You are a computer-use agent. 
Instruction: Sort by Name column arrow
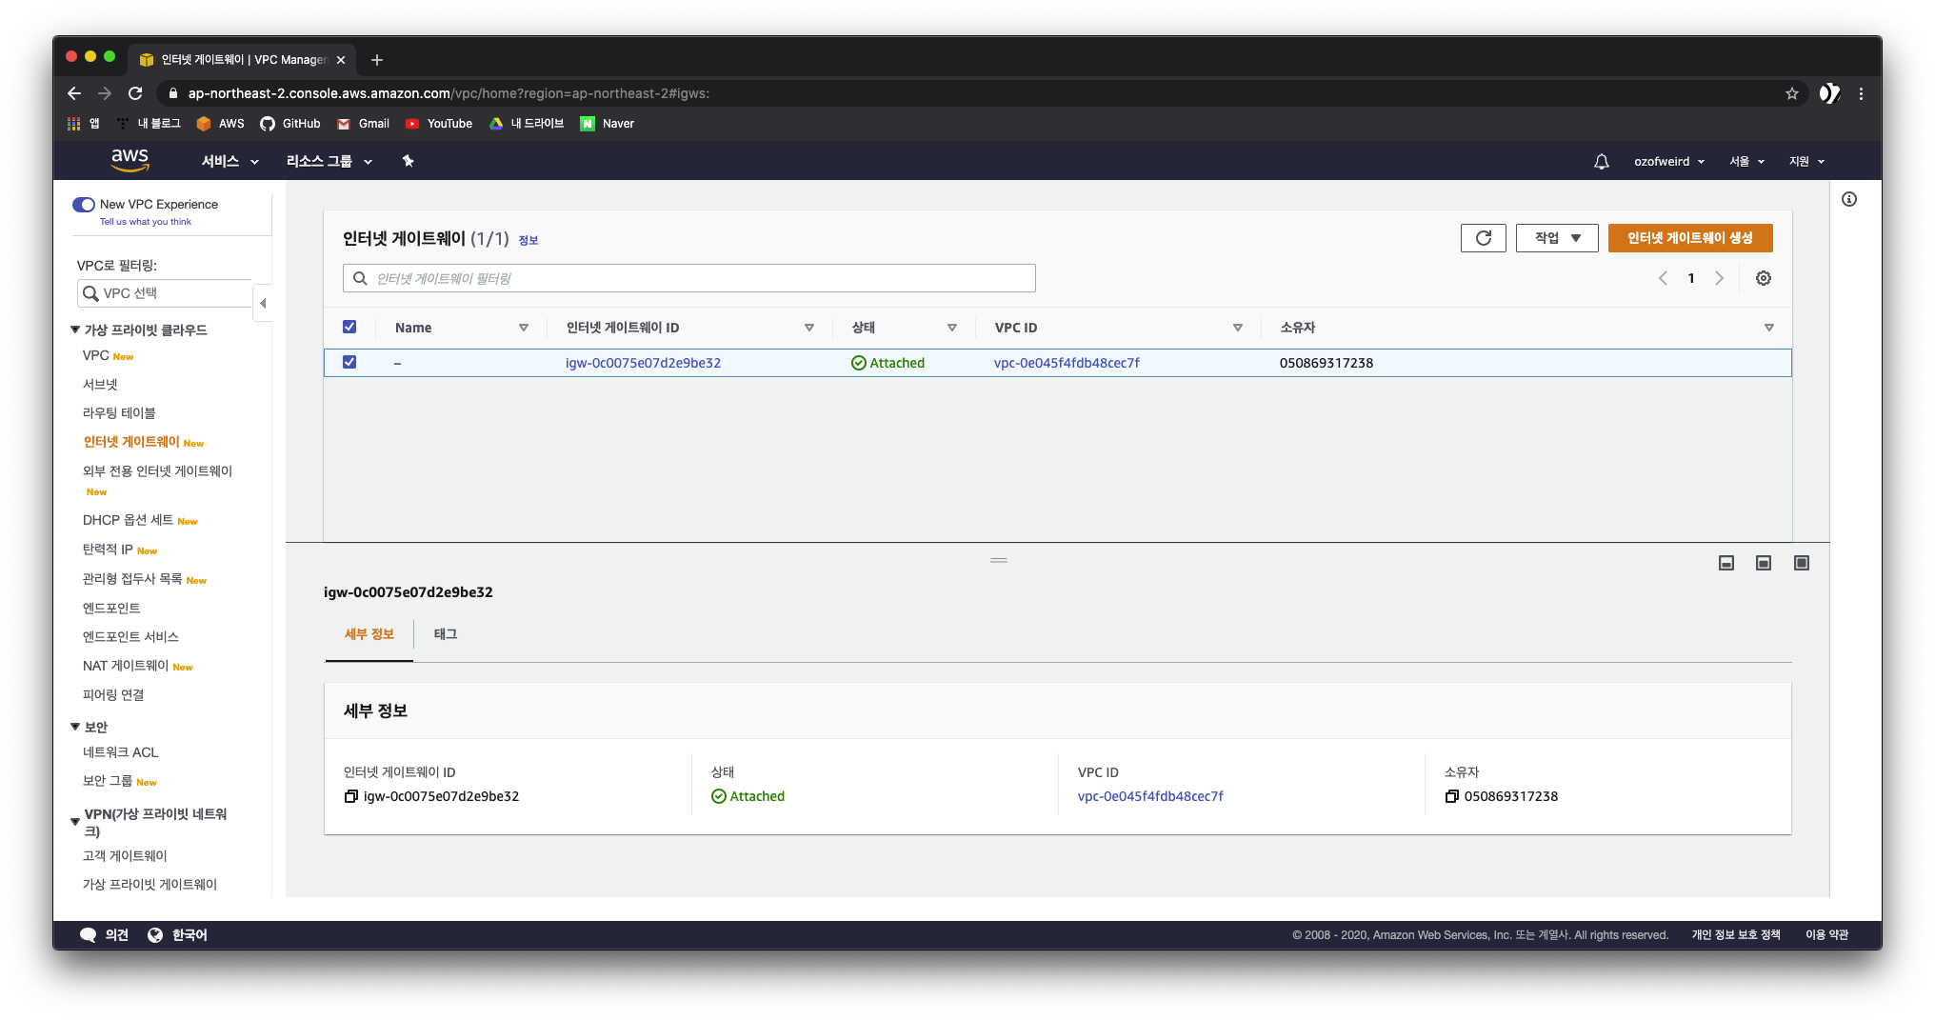pos(524,328)
